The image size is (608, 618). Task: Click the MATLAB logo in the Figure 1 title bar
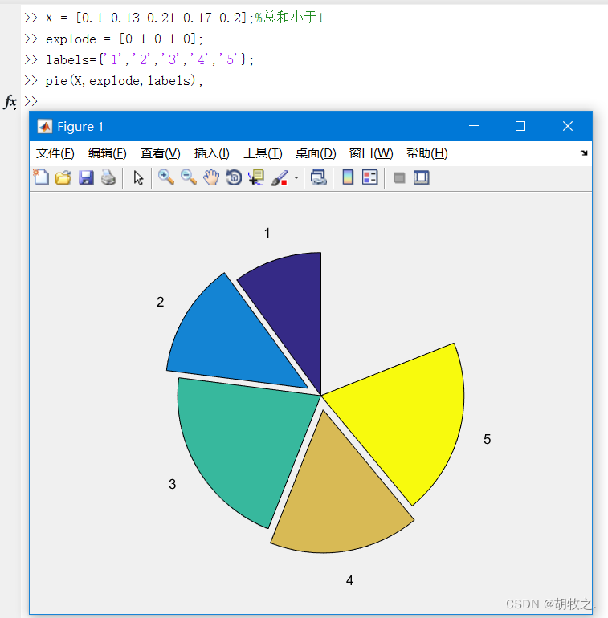[x=44, y=127]
